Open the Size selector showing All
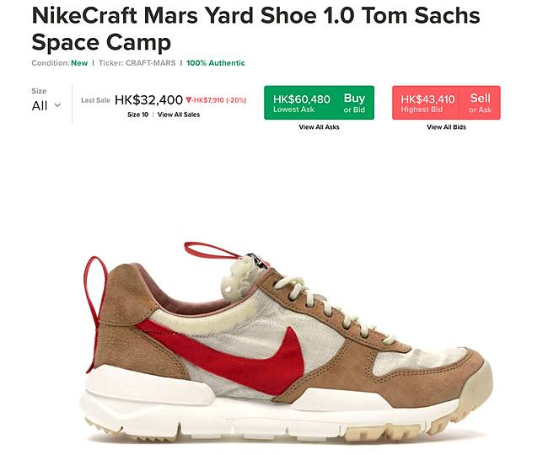Screen dimensions: 543x455 (x=46, y=105)
